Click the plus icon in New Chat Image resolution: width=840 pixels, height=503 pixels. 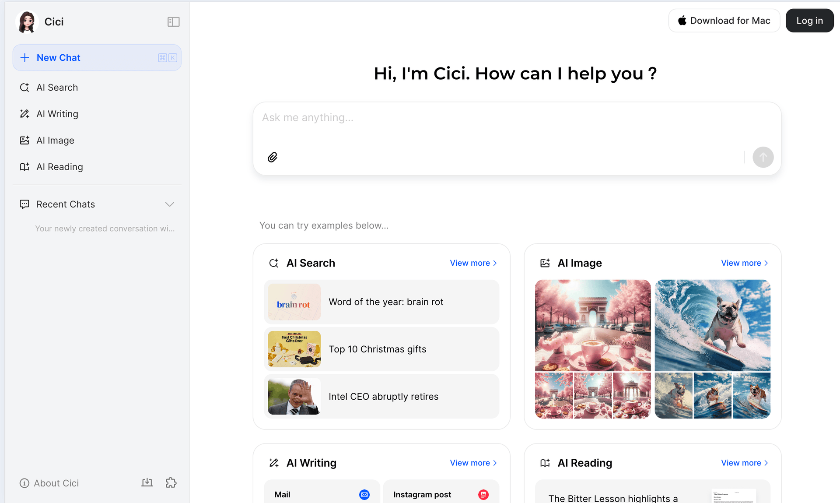25,58
